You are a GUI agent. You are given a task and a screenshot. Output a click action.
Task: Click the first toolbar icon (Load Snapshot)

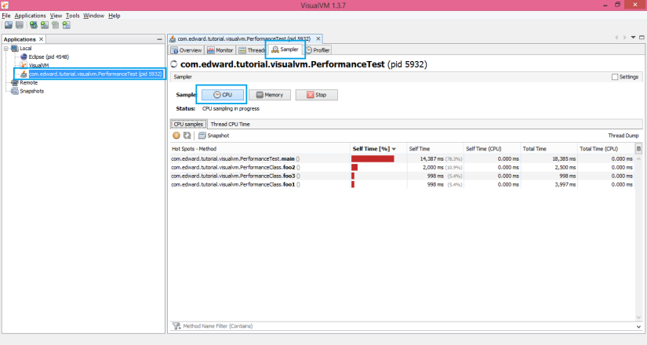[7, 25]
